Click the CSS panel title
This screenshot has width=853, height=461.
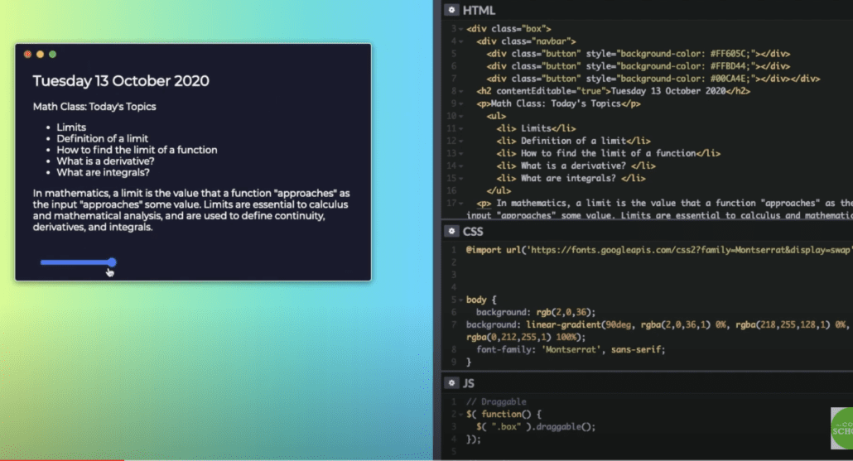pyautogui.click(x=473, y=232)
